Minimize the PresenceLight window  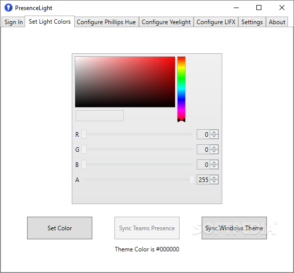[236, 8]
